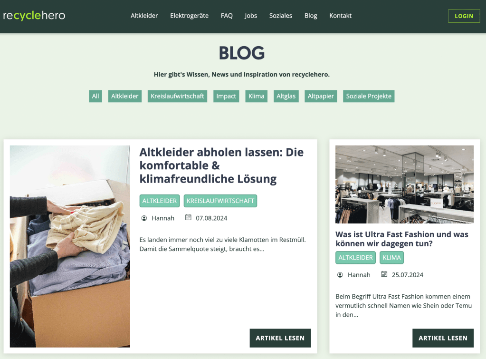Image resolution: width=486 pixels, height=359 pixels.
Task: Filter blog by Kreislaufwirtschaft category
Action: (177, 96)
